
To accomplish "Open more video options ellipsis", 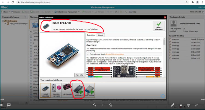I will (x=204, y=105).
